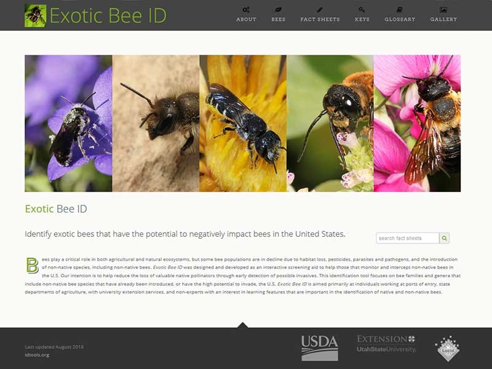Click the Lucid diamond logo in footer
This screenshot has width=492, height=369.
pyautogui.click(x=447, y=349)
